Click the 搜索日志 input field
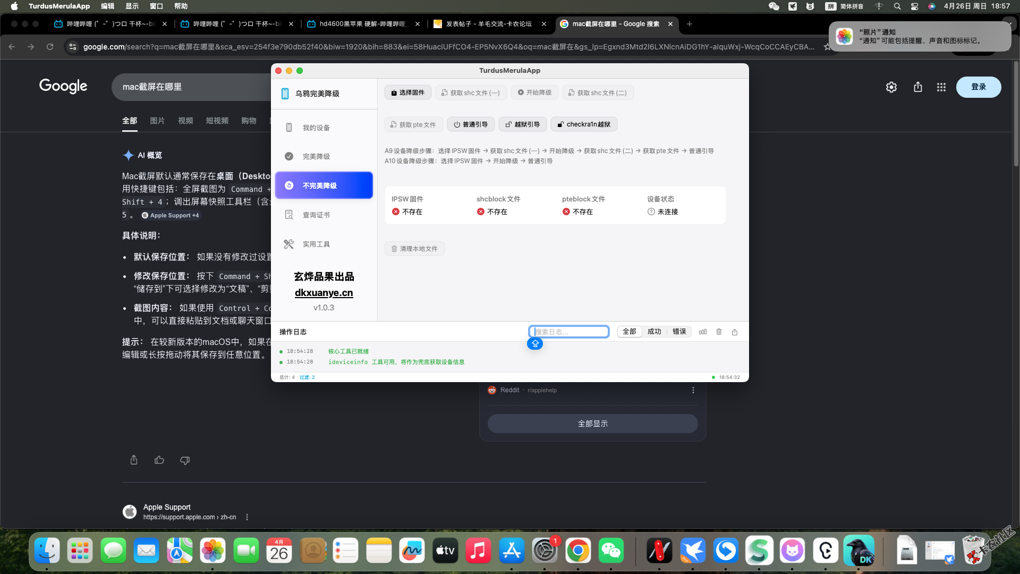This screenshot has width=1020, height=574. point(568,331)
